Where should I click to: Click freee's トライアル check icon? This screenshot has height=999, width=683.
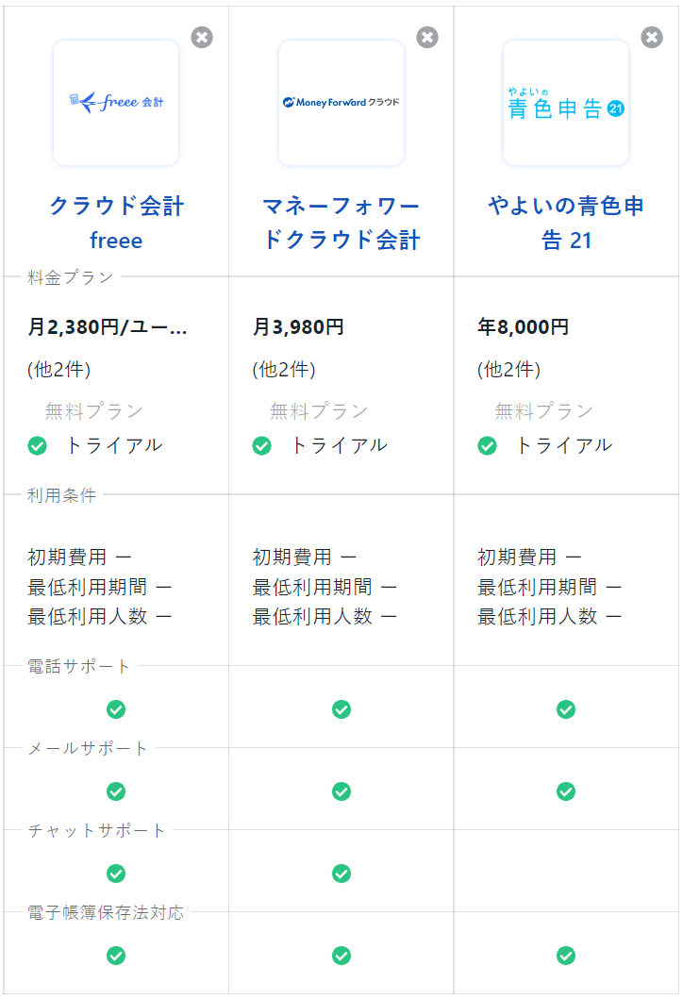(38, 445)
